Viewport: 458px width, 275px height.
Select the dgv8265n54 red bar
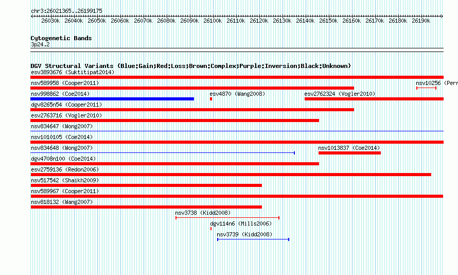[192, 110]
